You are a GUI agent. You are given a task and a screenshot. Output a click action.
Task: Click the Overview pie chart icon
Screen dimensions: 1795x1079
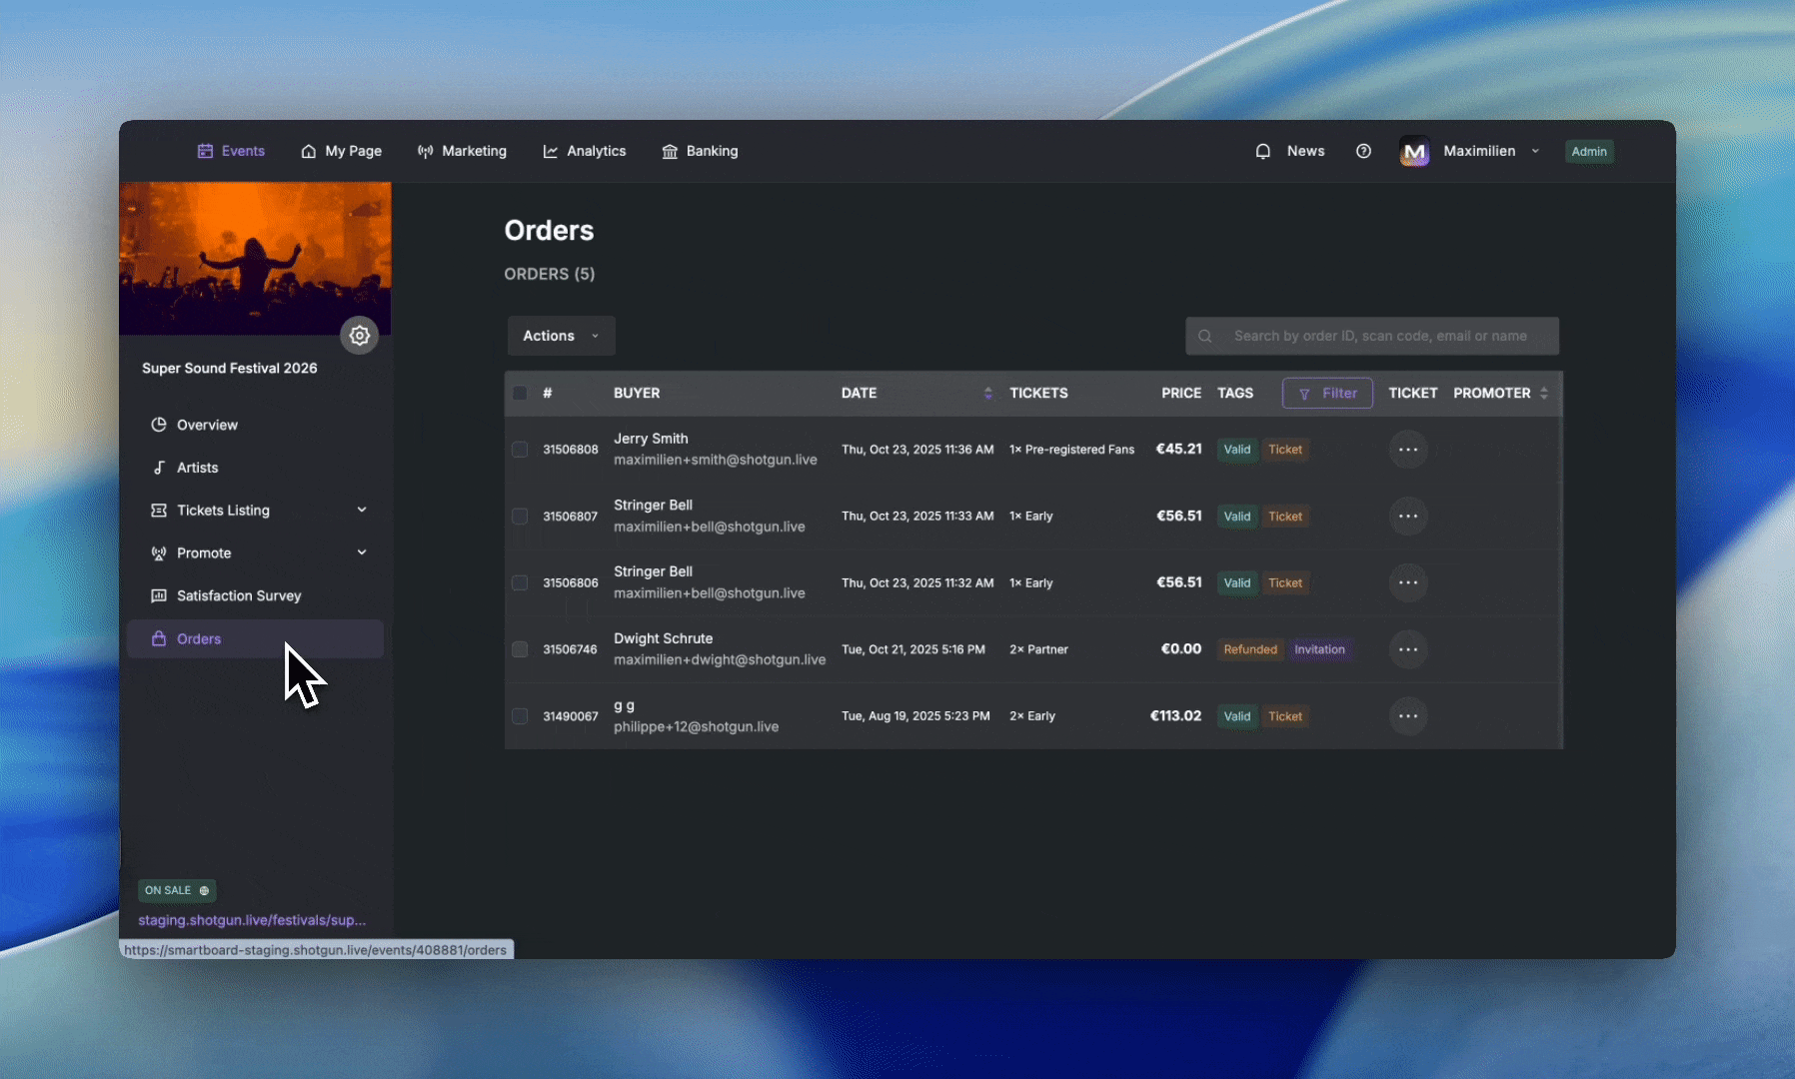click(158, 425)
